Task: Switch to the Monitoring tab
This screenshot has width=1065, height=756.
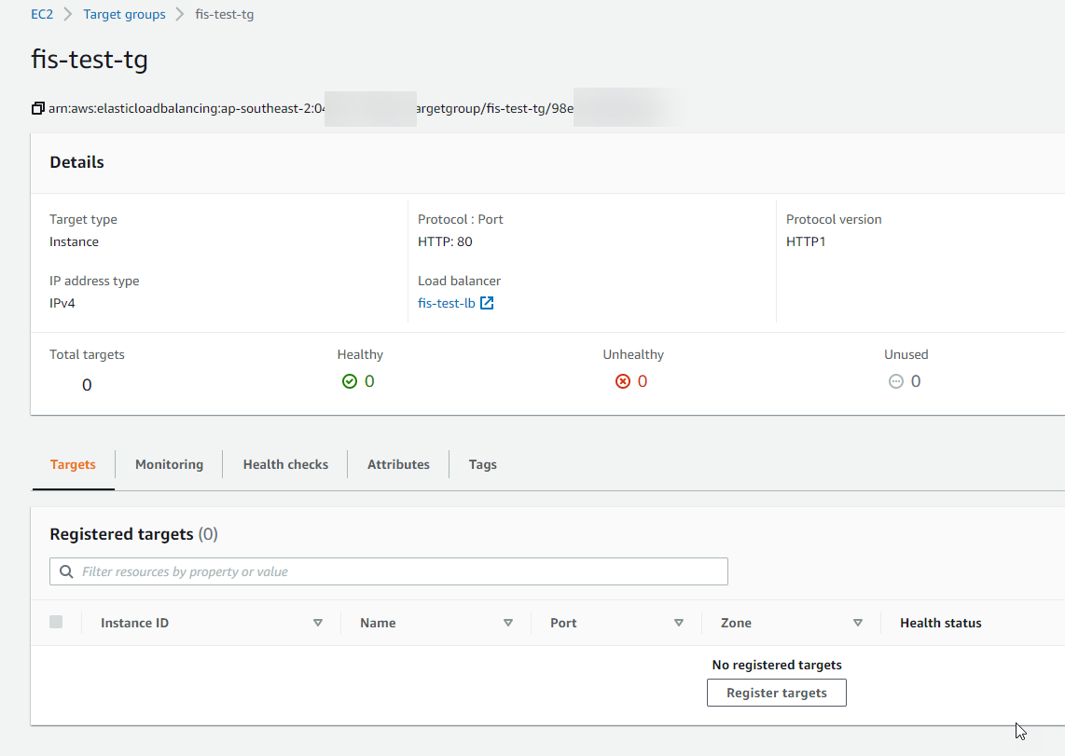Action: 169,464
